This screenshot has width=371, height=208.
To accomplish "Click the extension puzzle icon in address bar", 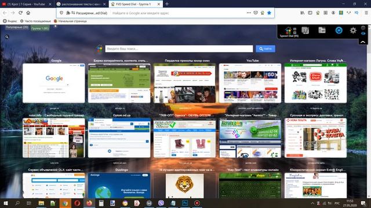I will 68,13.
